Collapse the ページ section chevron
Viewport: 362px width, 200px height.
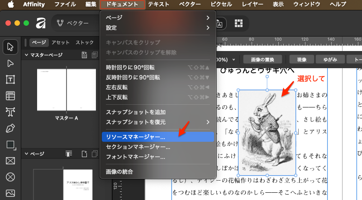26,154
